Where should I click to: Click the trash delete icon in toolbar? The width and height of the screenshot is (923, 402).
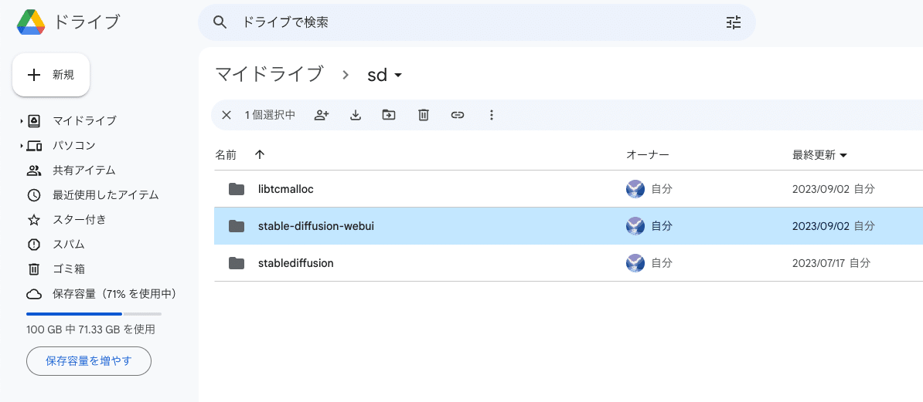[424, 115]
